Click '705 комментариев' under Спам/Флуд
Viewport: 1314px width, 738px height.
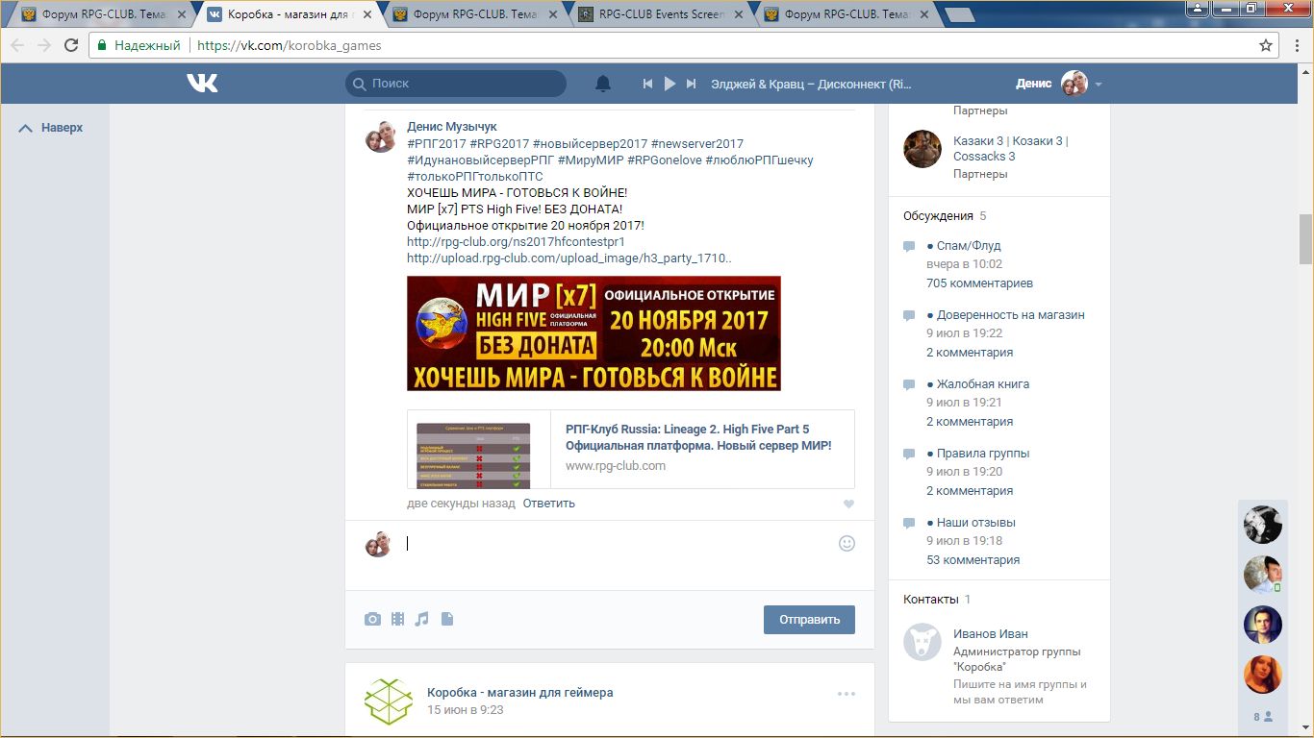coord(979,283)
